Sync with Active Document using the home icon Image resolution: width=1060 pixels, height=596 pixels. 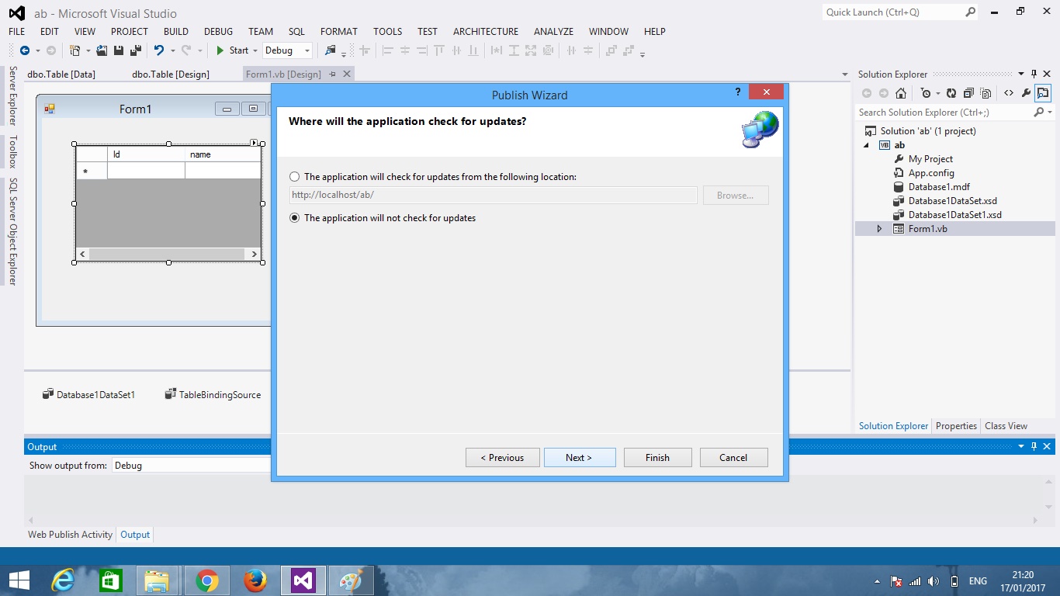tap(901, 93)
